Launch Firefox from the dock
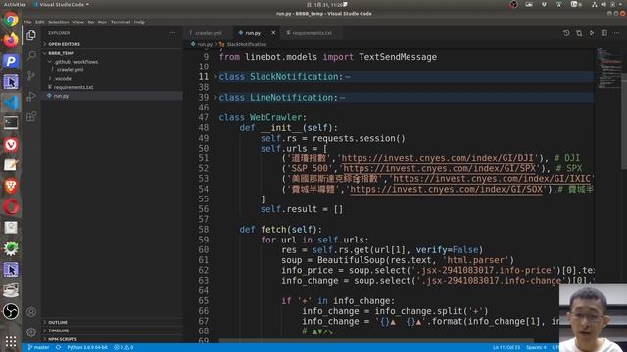627x352 pixels. point(11,40)
